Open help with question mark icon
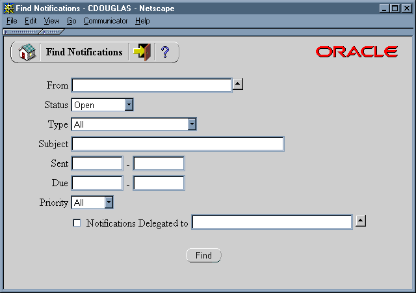This screenshot has height=293, width=416. [165, 53]
